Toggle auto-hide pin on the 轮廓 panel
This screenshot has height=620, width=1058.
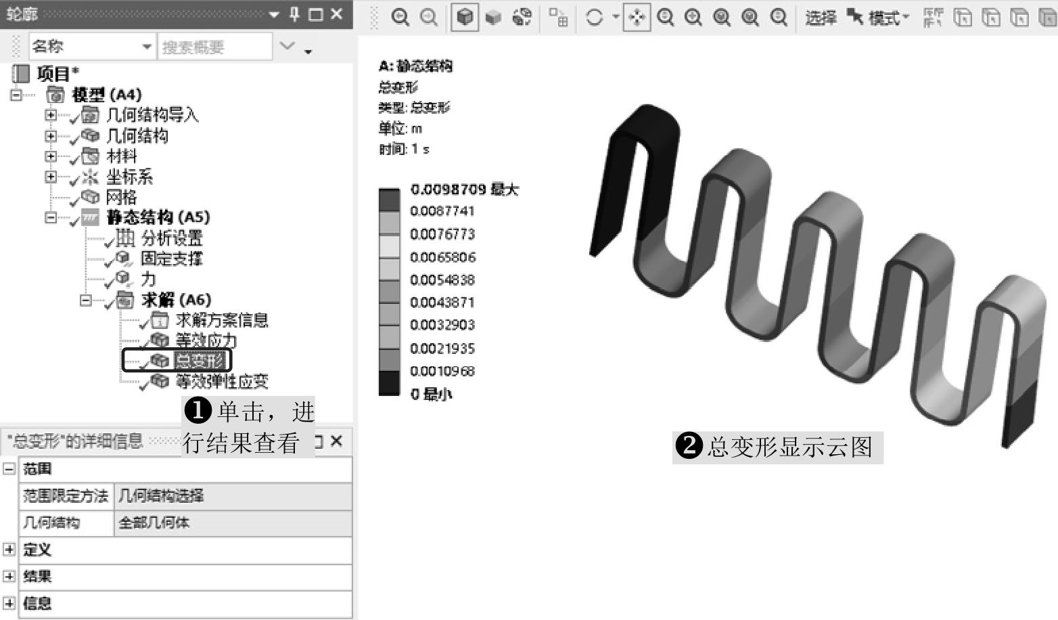coord(294,14)
